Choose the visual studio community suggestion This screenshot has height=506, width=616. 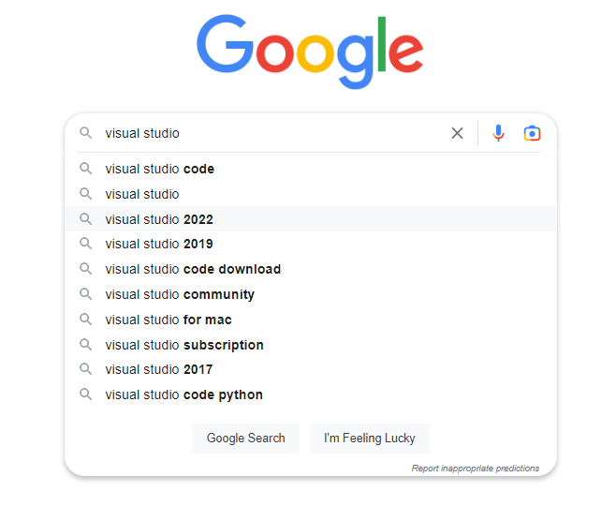click(311, 294)
